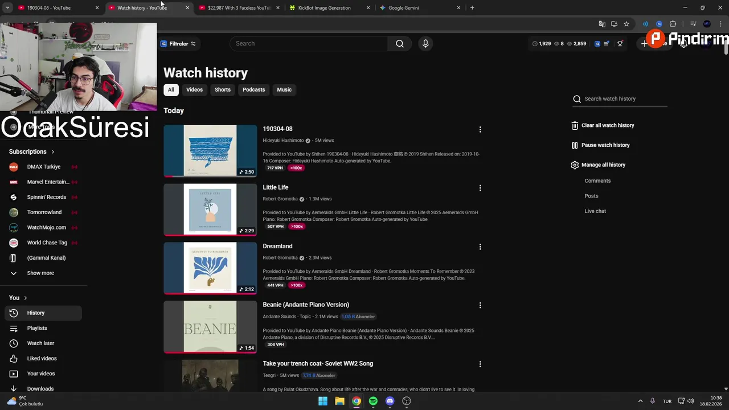This screenshot has height=410, width=729.
Task: Open more options for Soviet WW2 Song
Action: click(x=480, y=364)
